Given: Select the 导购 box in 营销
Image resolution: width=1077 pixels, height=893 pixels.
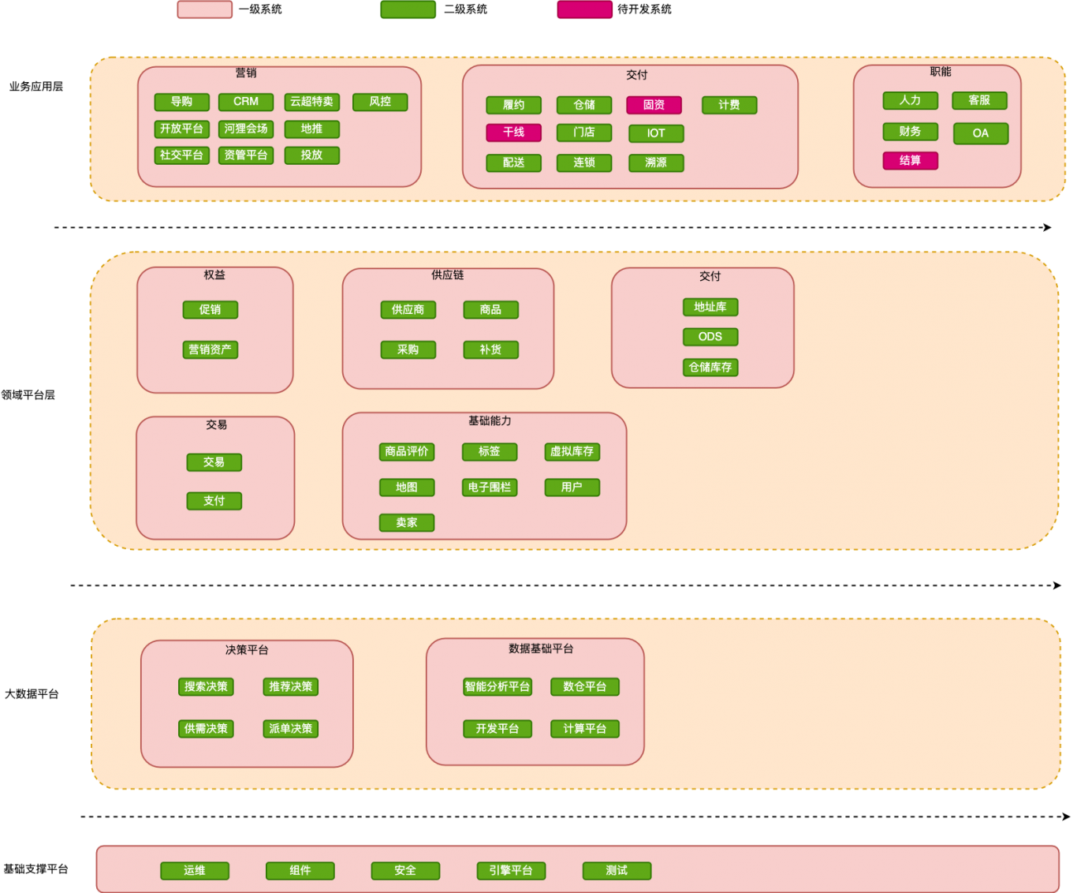Looking at the screenshot, I should tap(181, 102).
